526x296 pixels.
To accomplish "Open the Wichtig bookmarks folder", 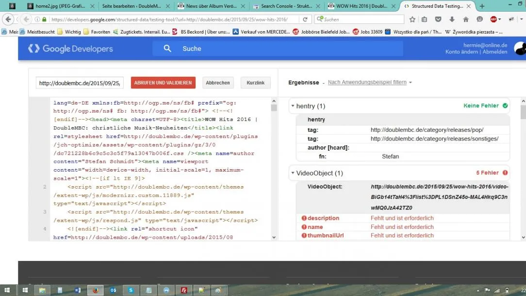I will tap(69, 32).
